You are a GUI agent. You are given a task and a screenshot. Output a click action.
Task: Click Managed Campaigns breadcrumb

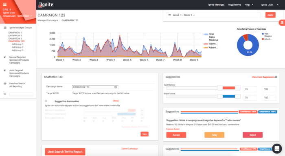[48, 20]
